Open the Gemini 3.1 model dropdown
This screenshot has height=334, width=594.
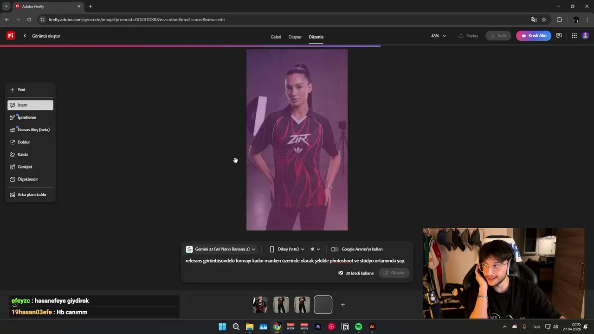[221, 249]
